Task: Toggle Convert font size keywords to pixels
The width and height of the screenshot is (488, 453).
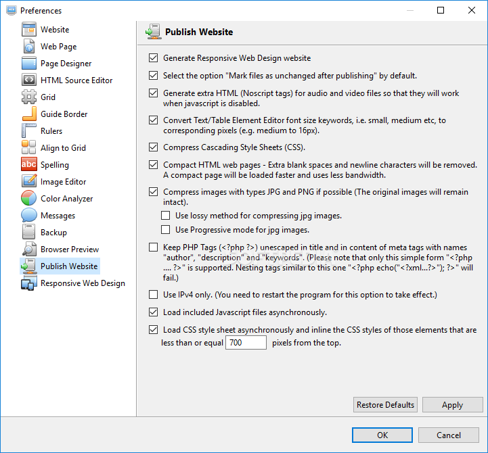Action: point(153,120)
